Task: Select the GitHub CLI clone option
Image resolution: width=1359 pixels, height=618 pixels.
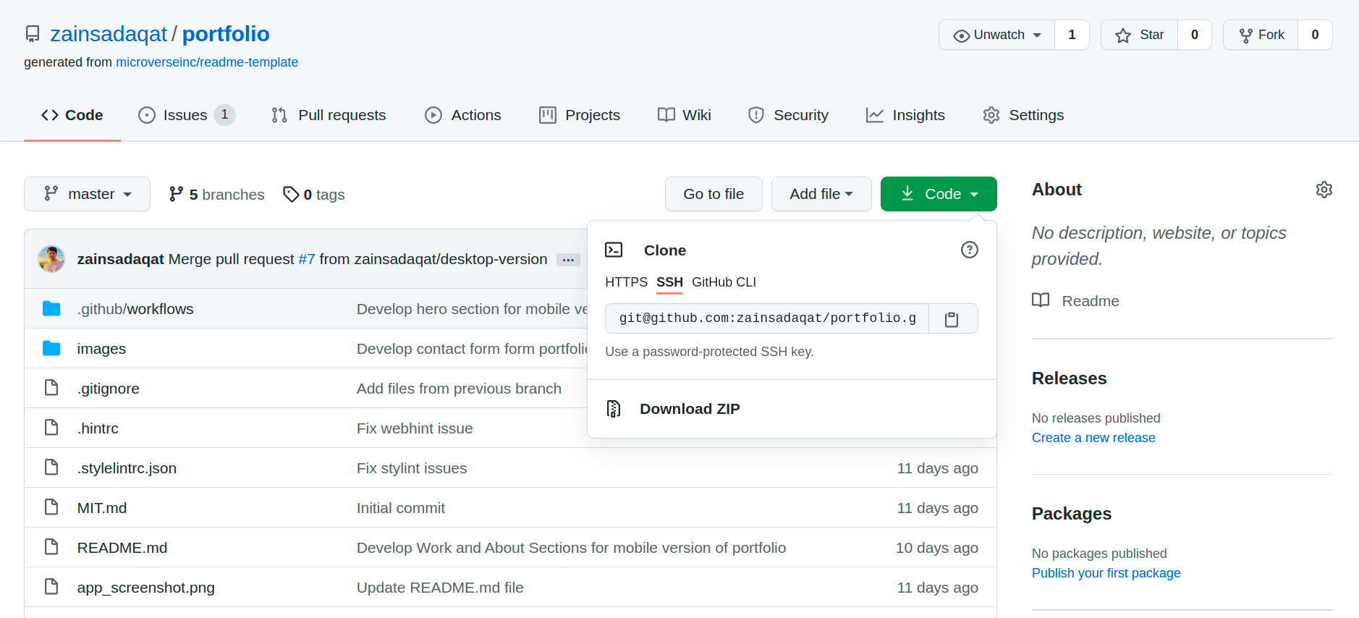Action: click(724, 282)
